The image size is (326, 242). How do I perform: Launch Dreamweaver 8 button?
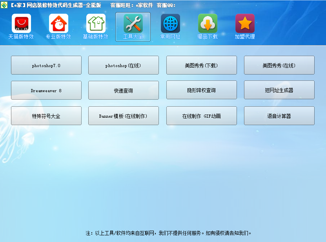coord(46,90)
